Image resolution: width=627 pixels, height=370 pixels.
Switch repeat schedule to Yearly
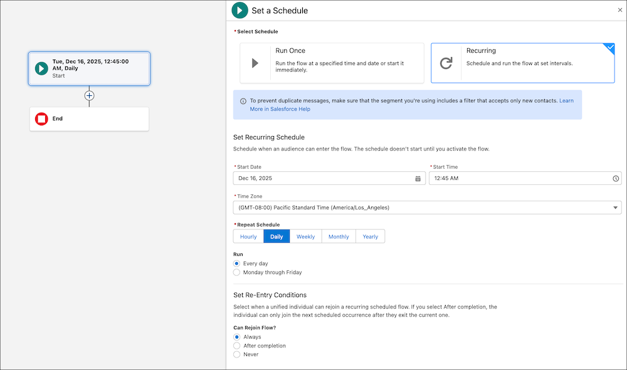click(x=371, y=236)
